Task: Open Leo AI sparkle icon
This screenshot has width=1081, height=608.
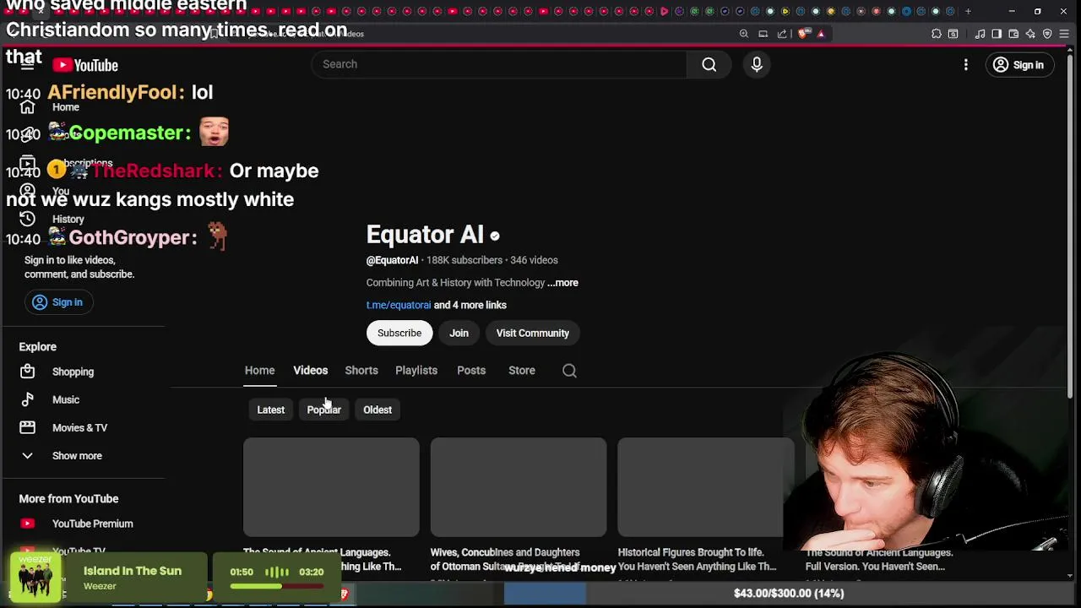Action: pos(1030,34)
